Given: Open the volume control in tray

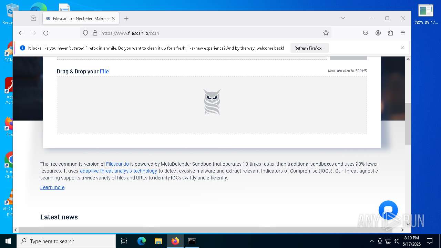Looking at the screenshot, I should pos(397,241).
